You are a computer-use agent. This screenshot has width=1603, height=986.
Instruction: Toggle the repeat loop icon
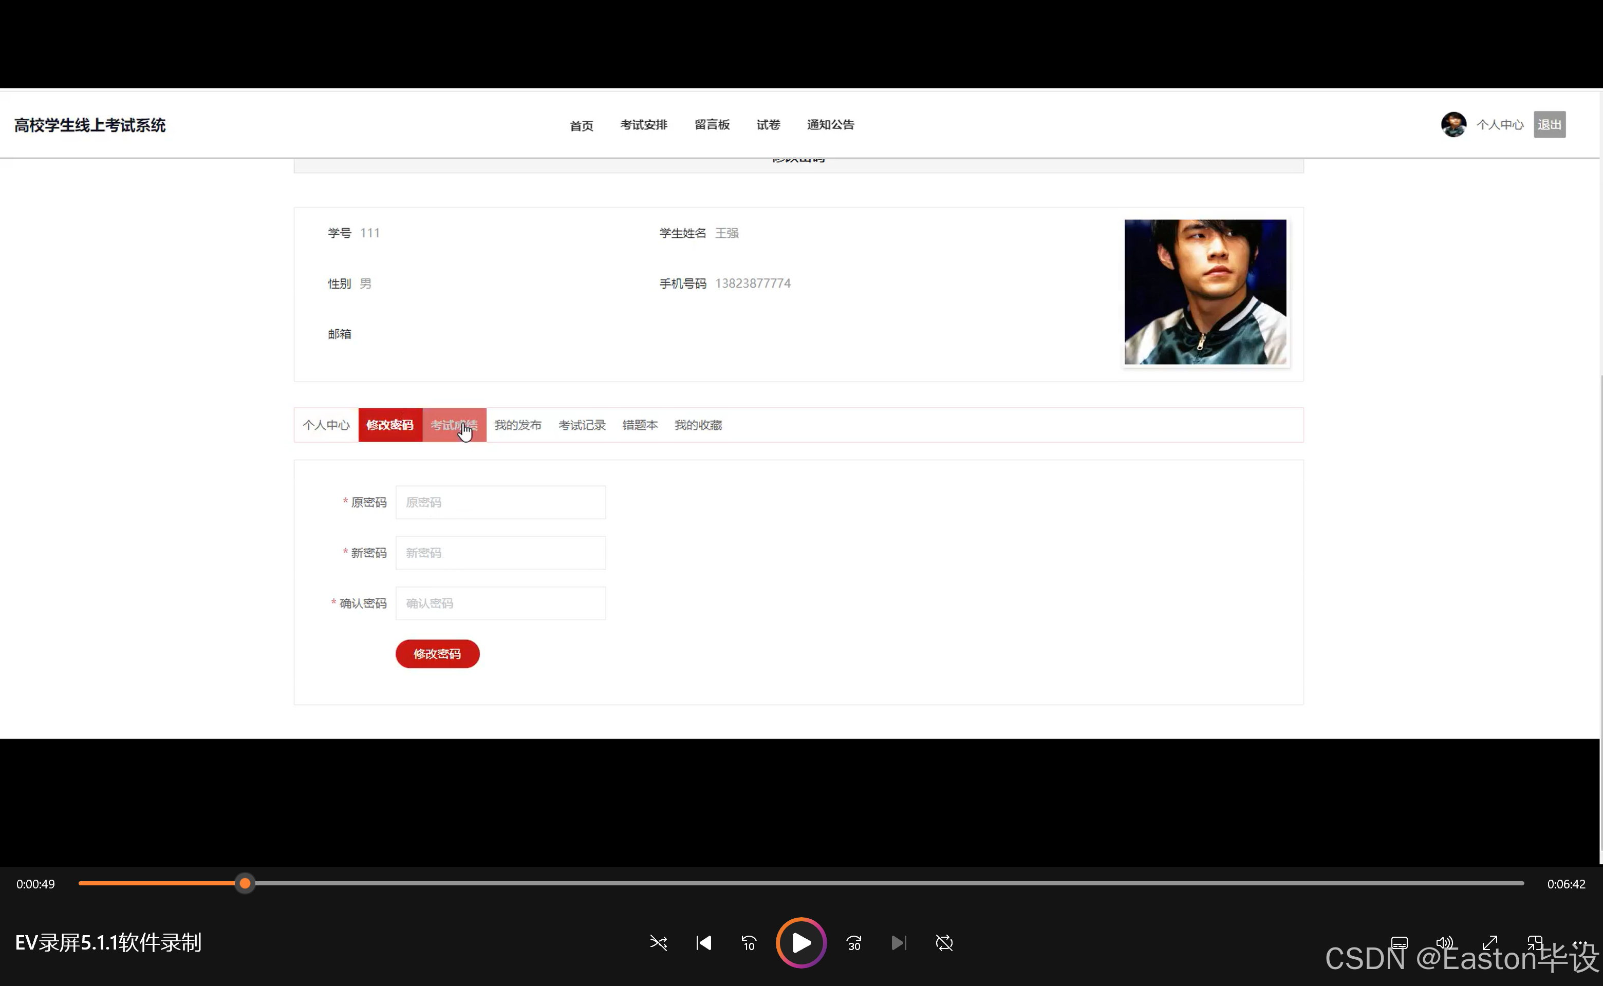coord(944,943)
